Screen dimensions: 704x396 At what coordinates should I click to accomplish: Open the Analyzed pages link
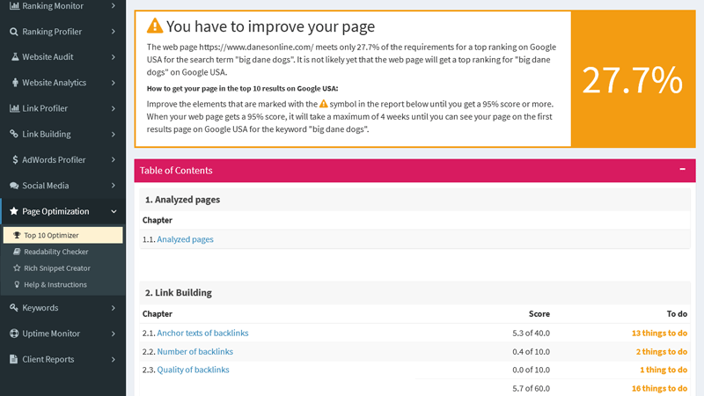click(x=185, y=239)
